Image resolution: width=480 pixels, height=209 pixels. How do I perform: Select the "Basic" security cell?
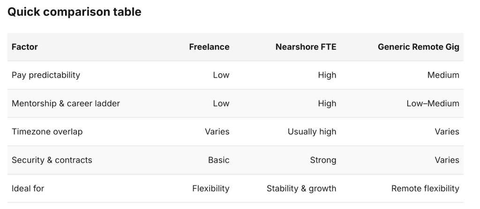(218, 160)
